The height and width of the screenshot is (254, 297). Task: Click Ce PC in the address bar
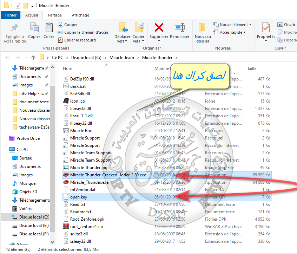pos(58,58)
